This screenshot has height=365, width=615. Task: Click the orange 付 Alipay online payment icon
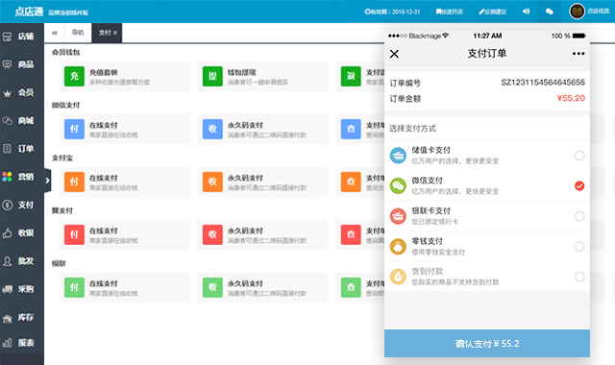pos(74,182)
